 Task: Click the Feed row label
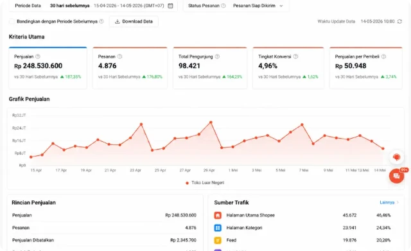pyautogui.click(x=231, y=240)
